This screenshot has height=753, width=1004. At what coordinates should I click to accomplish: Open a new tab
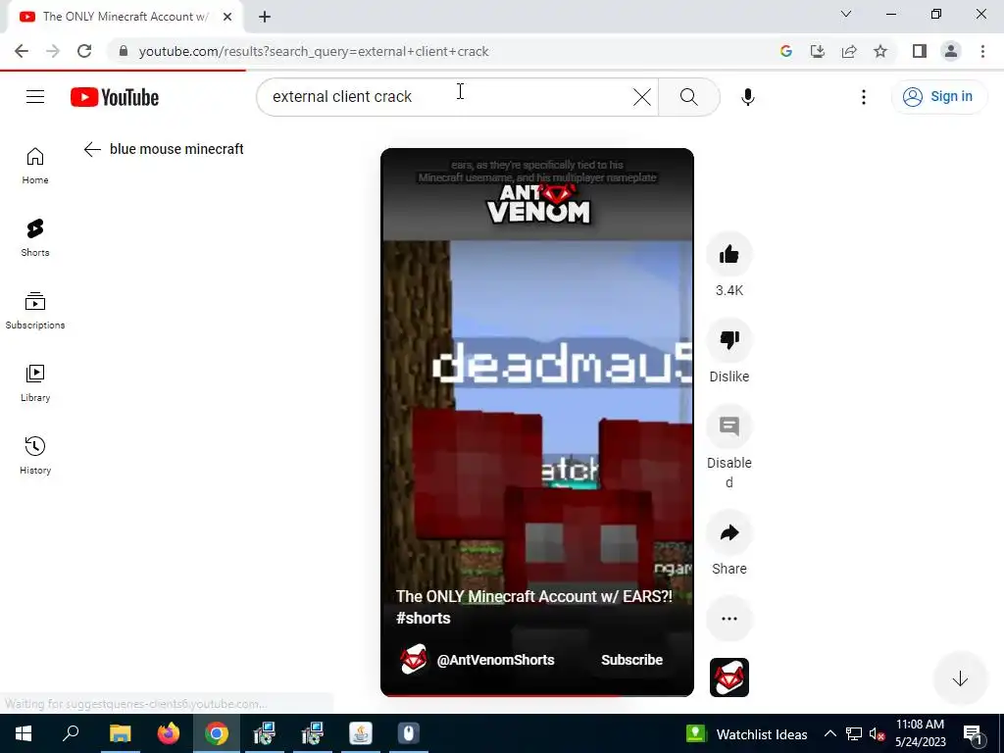[x=265, y=17]
